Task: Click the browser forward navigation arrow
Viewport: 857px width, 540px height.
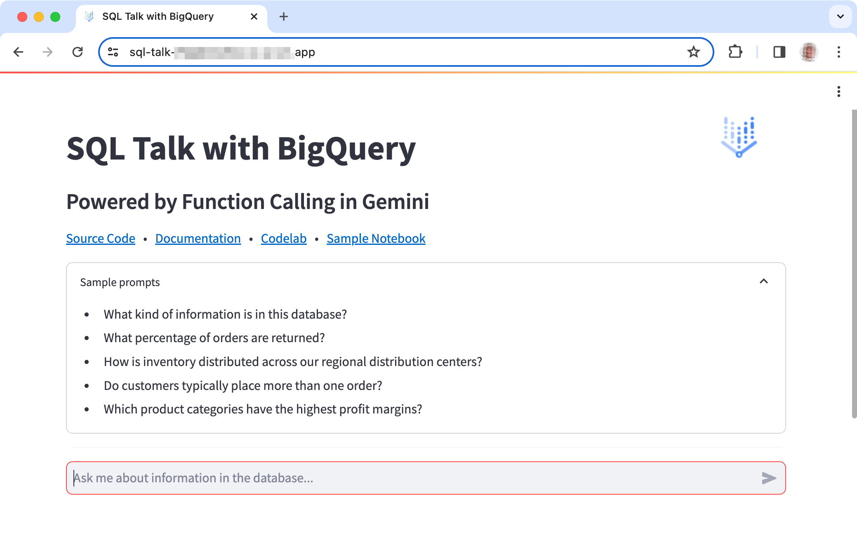Action: tap(47, 52)
